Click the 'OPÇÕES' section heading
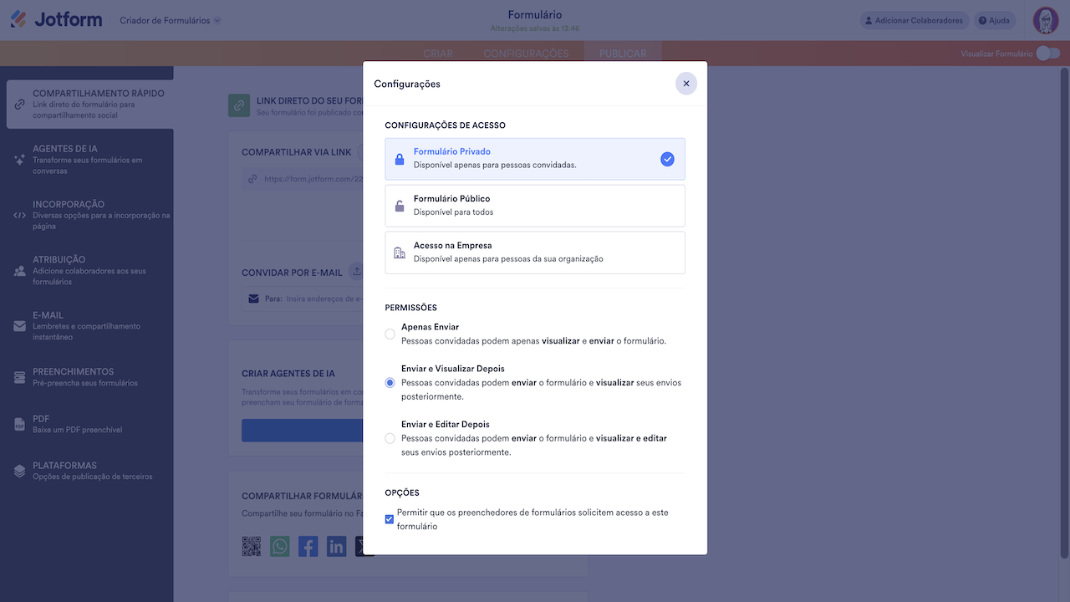 point(402,492)
